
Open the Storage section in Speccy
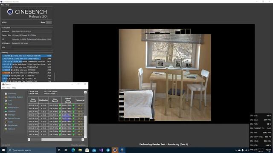tap(12, 115)
